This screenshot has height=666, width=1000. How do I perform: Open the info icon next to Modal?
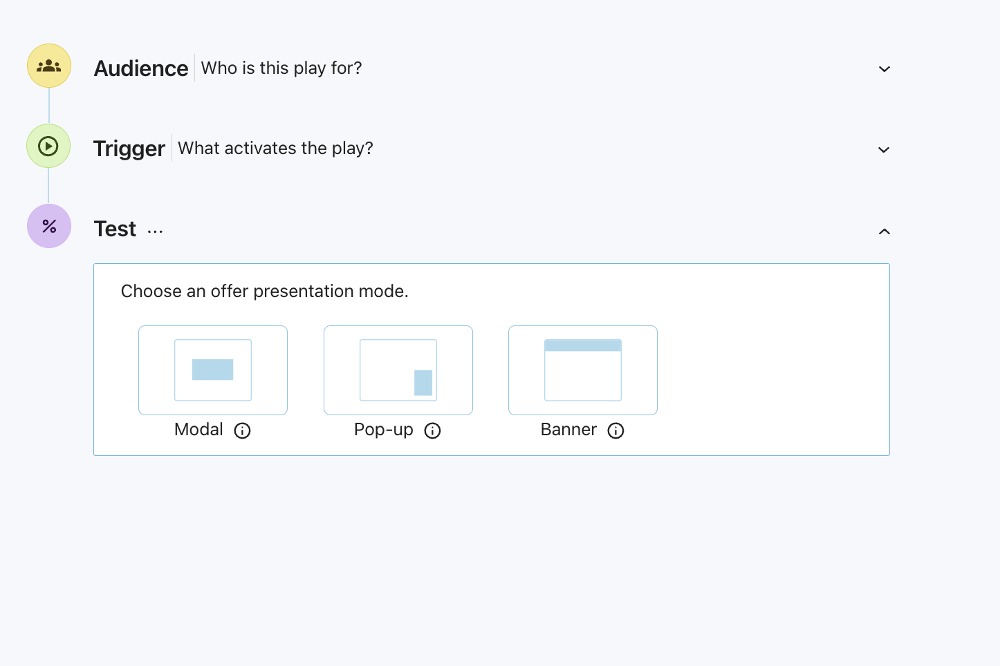click(x=242, y=430)
